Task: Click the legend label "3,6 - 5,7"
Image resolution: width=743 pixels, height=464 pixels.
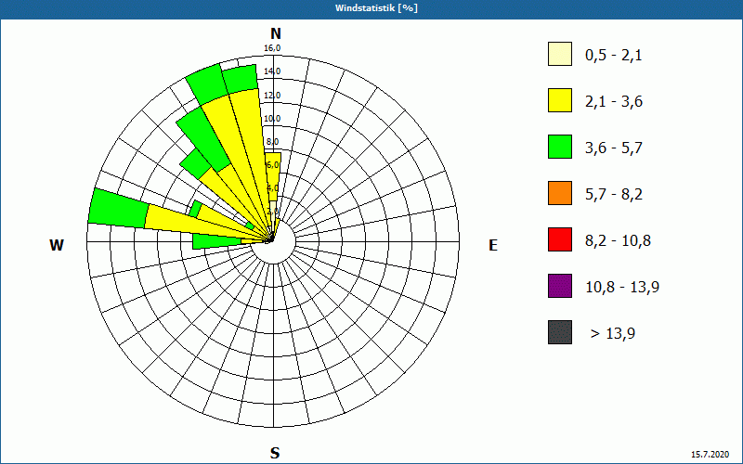Action: click(614, 148)
